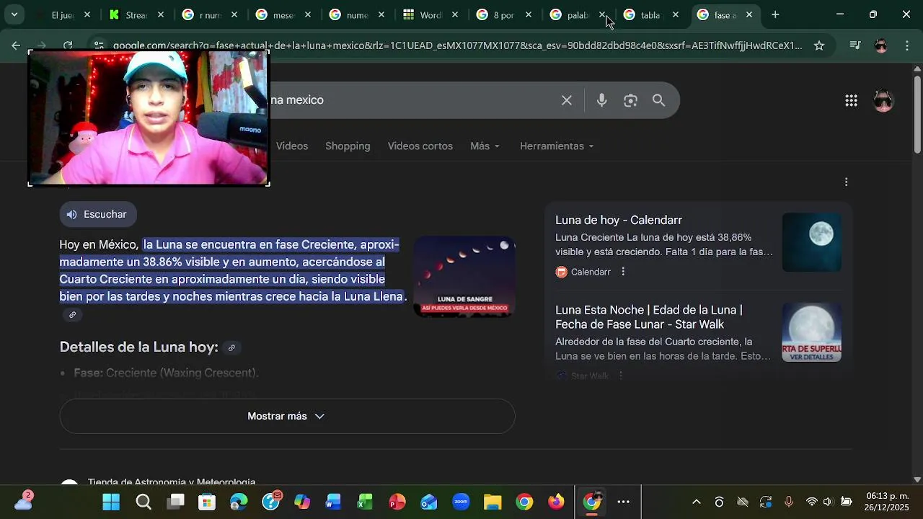923x519 pixels.
Task: Open the Herramientas dropdown
Action: pyautogui.click(x=557, y=146)
